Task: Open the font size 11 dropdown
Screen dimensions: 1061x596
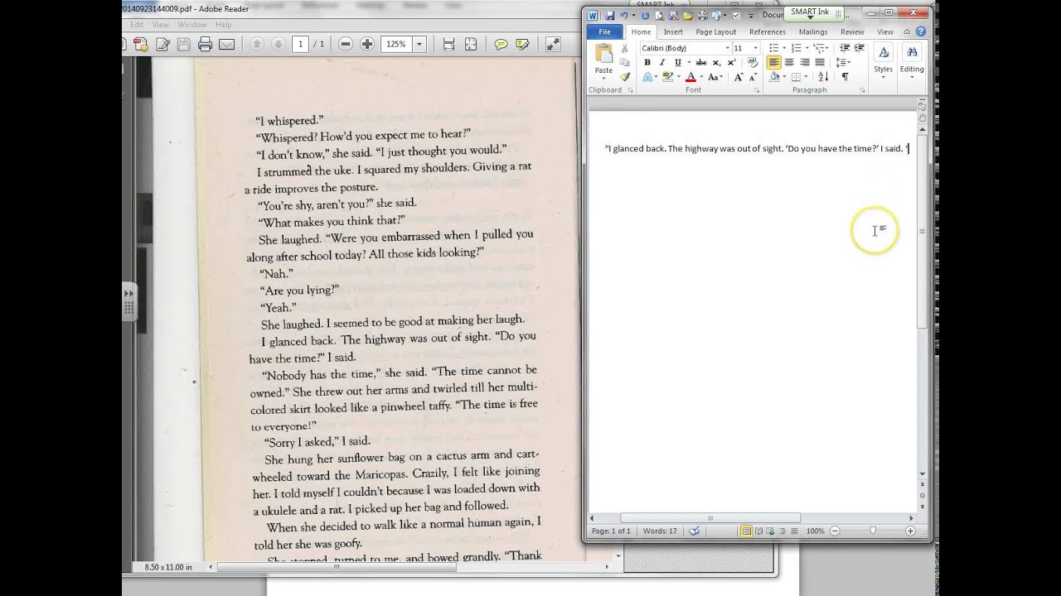Action: pos(755,48)
